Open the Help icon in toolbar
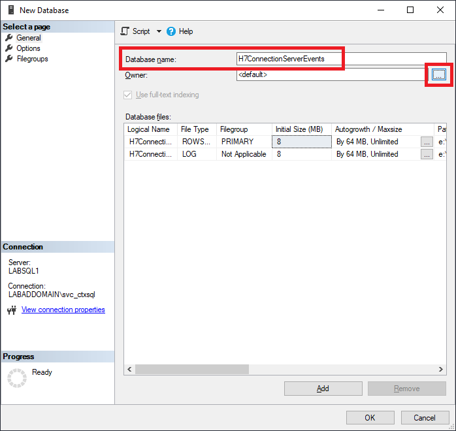This screenshot has width=456, height=431. 171,31
